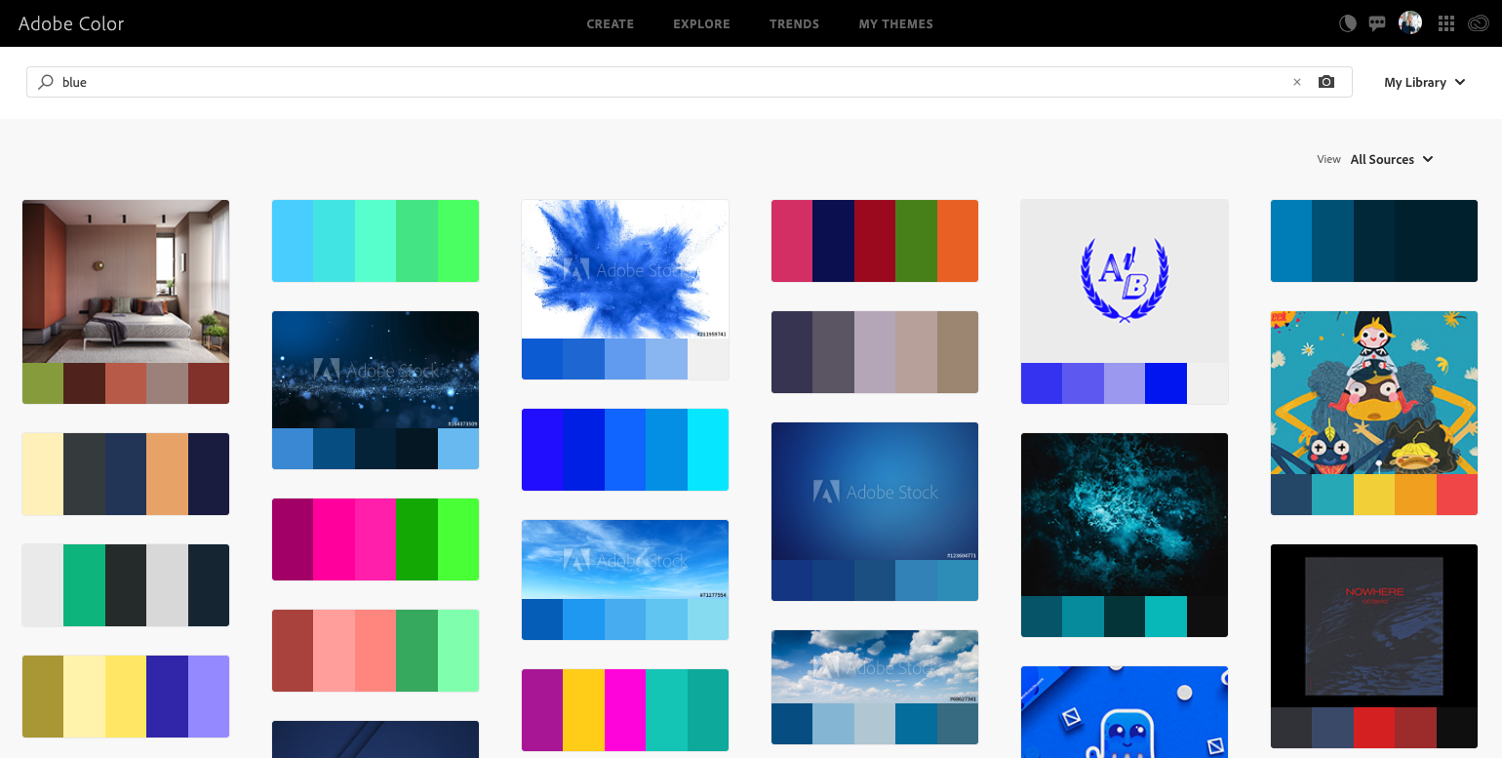Open the NOWHERE album cover theme

click(x=1374, y=625)
